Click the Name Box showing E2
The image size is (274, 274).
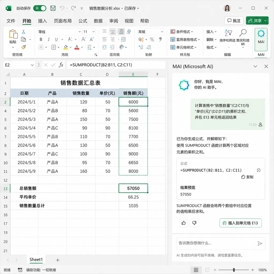(x=19, y=65)
